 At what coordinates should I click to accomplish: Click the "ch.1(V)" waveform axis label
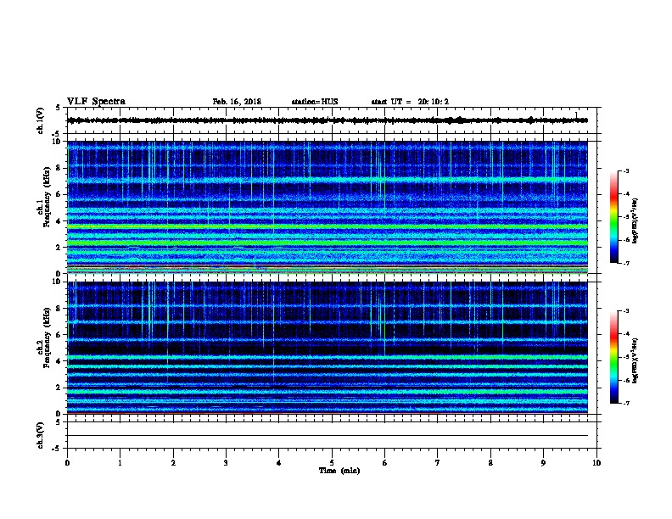pyautogui.click(x=41, y=120)
